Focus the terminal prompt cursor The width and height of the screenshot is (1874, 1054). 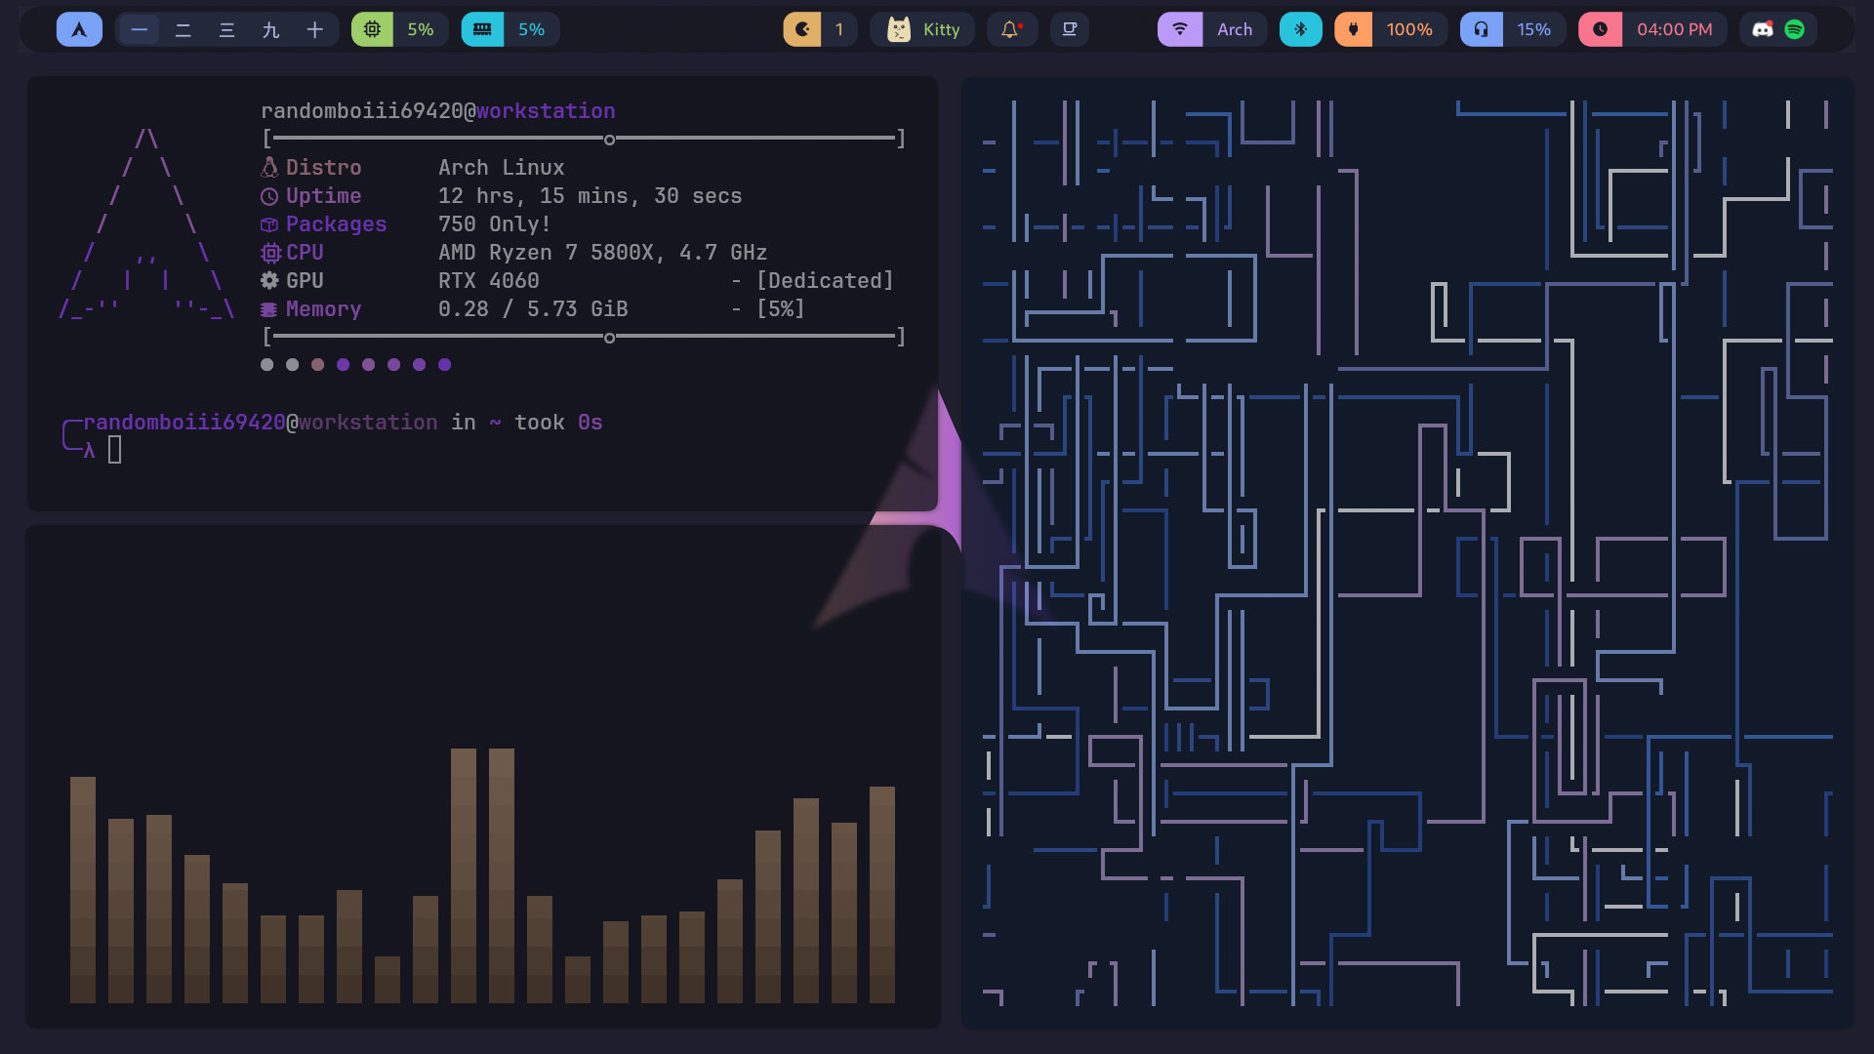click(x=115, y=450)
